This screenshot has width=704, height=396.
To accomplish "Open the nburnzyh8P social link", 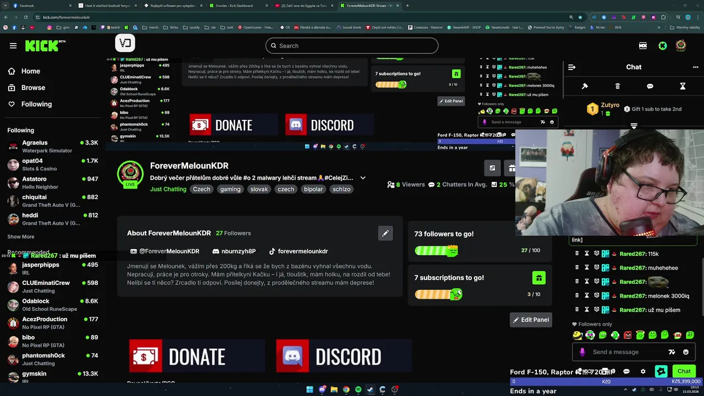I will pyautogui.click(x=233, y=251).
